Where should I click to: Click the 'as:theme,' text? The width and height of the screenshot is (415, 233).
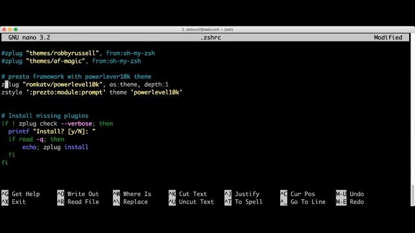pyautogui.click(x=125, y=85)
